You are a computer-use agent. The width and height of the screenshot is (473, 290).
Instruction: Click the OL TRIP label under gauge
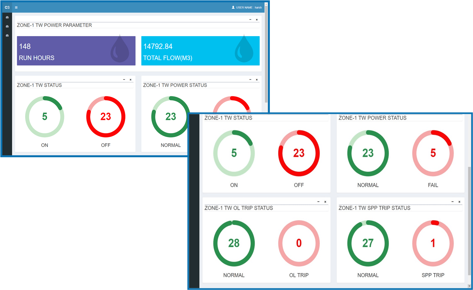tap(299, 275)
